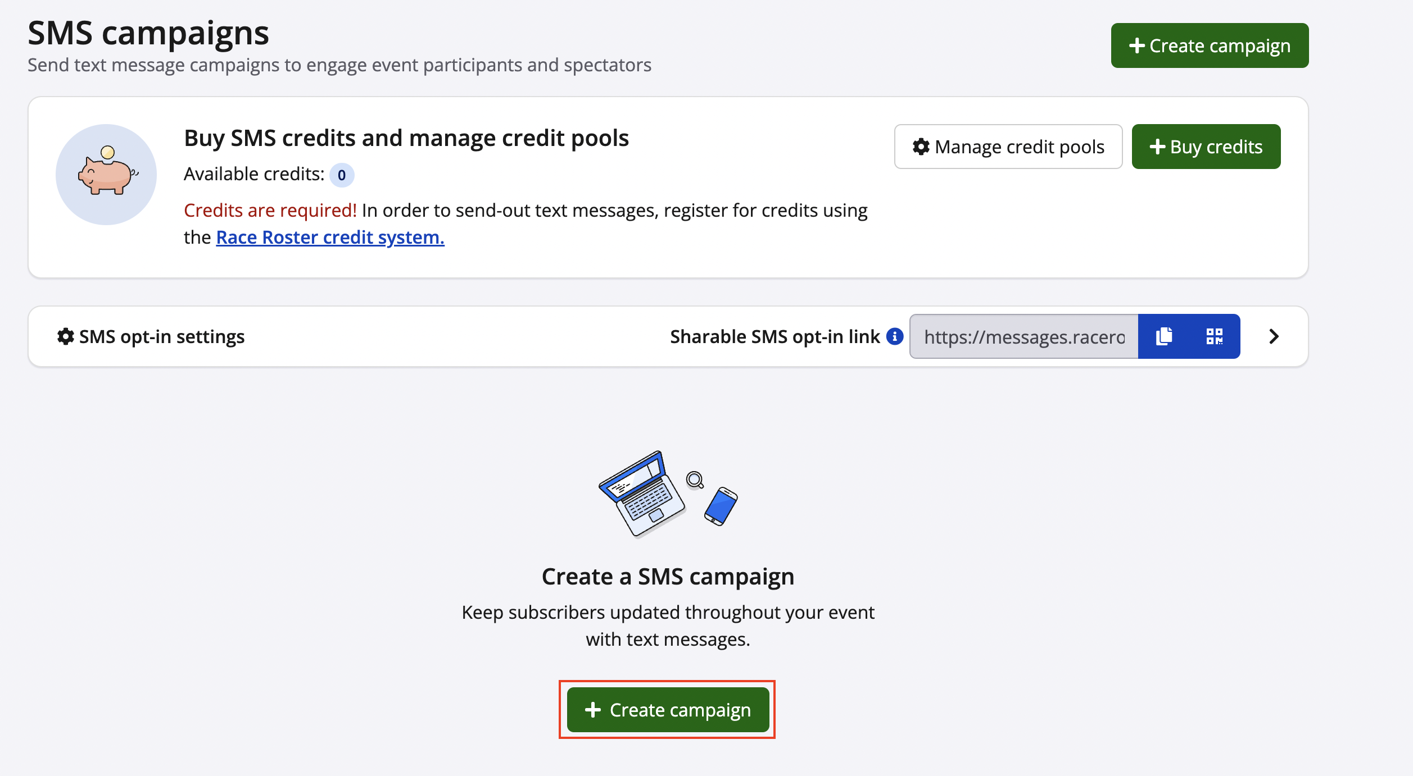Click the Sharable SMS opt-in link label

pos(775,336)
